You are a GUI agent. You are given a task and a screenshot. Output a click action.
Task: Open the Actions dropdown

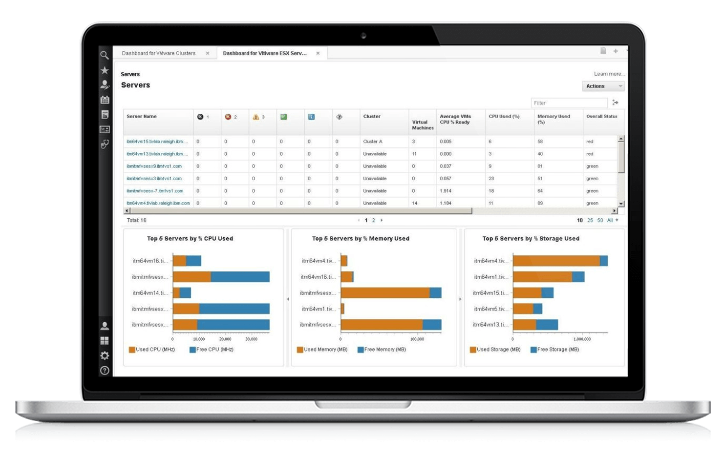pos(603,86)
